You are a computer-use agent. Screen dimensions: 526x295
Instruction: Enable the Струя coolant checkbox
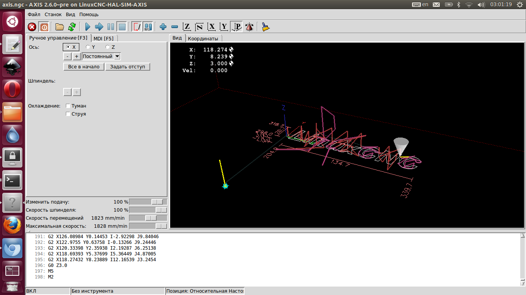(x=68, y=114)
